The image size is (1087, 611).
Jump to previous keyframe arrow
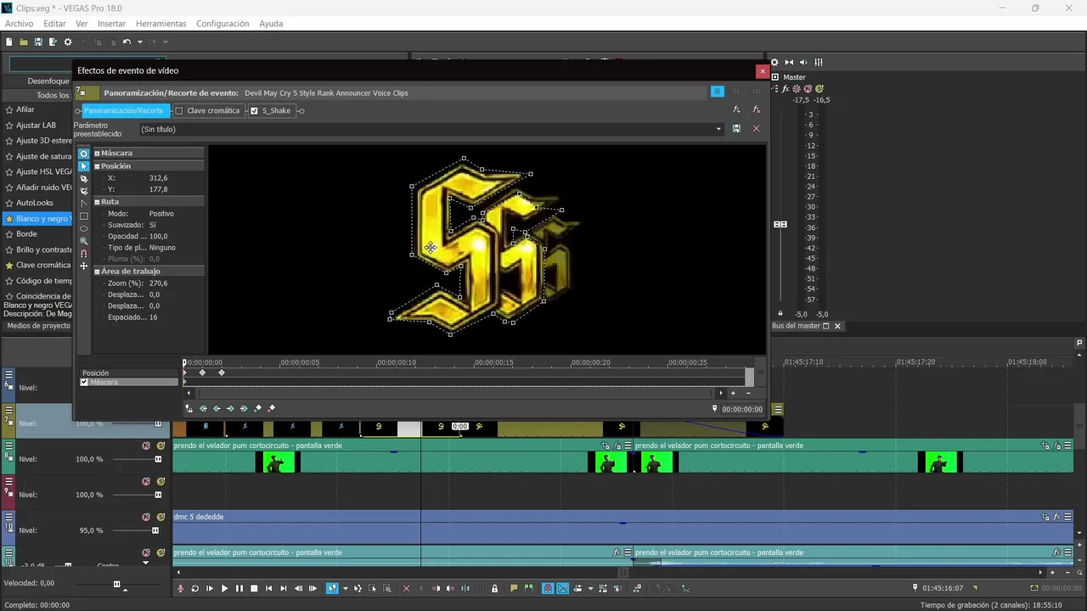(217, 408)
